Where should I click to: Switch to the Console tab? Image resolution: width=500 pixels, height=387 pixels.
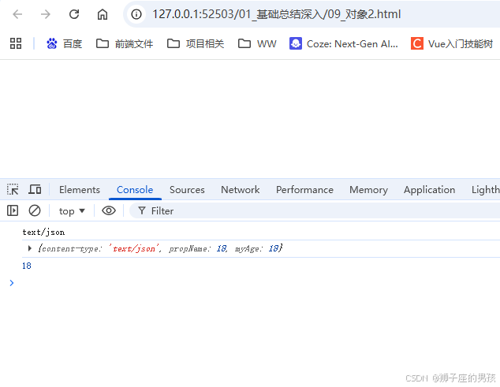(135, 190)
